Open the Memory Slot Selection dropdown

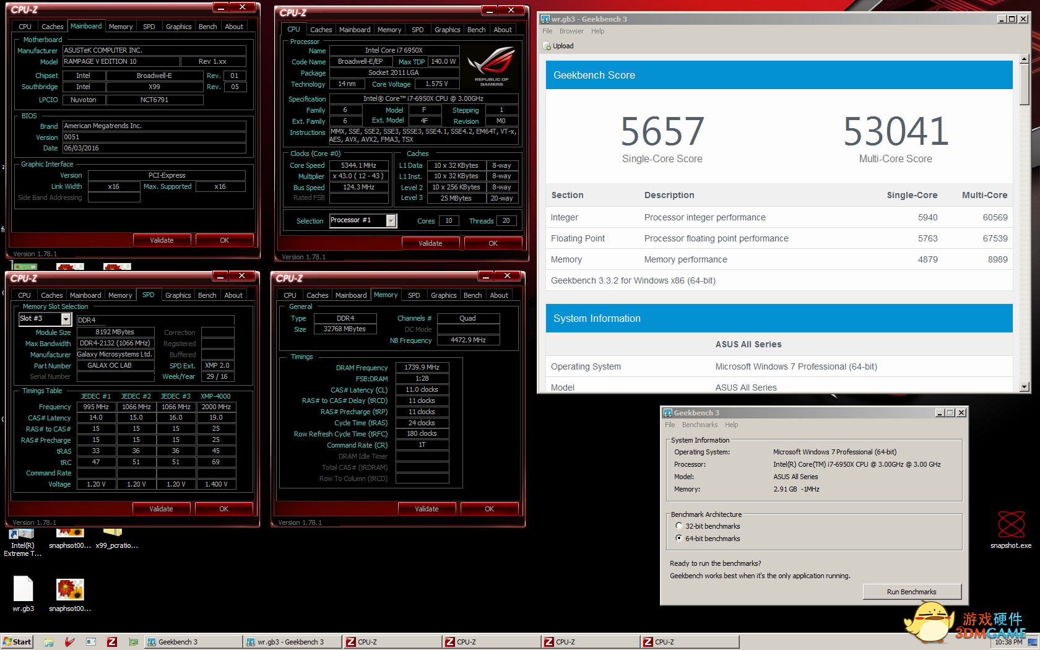tap(66, 319)
